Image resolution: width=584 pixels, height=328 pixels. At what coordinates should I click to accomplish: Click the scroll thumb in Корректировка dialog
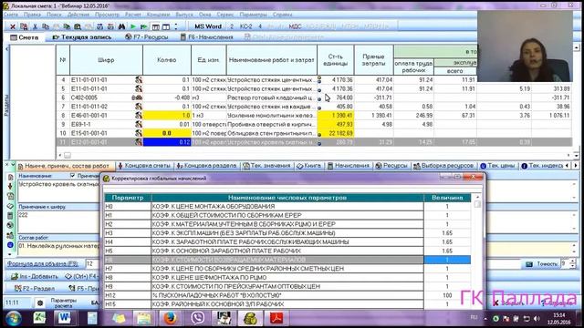click(x=477, y=204)
